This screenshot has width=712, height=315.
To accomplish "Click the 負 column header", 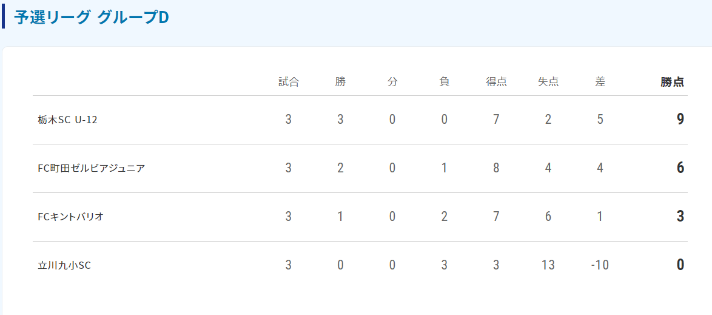I will 444,82.
